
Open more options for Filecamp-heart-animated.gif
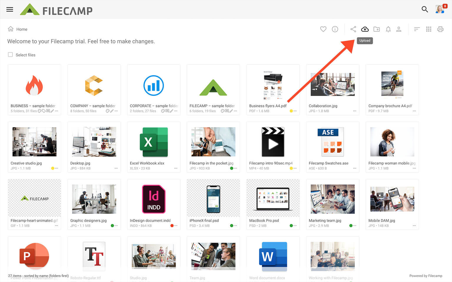(56, 226)
